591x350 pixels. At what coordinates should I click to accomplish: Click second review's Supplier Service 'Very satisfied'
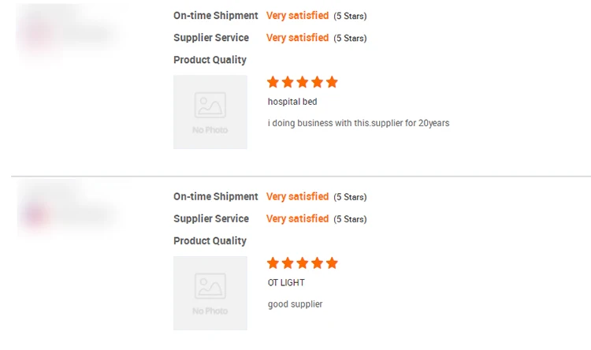297,219
